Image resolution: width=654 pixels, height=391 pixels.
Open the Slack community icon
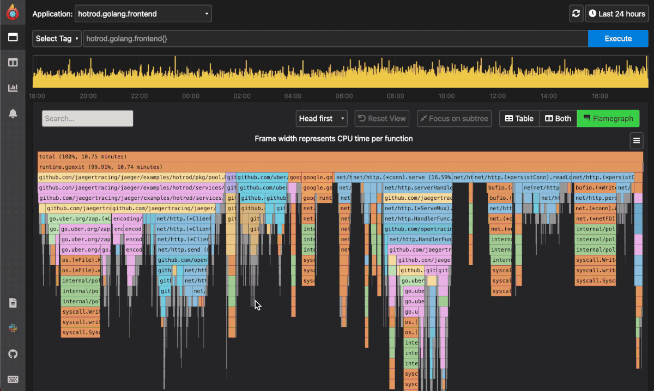[x=13, y=328]
